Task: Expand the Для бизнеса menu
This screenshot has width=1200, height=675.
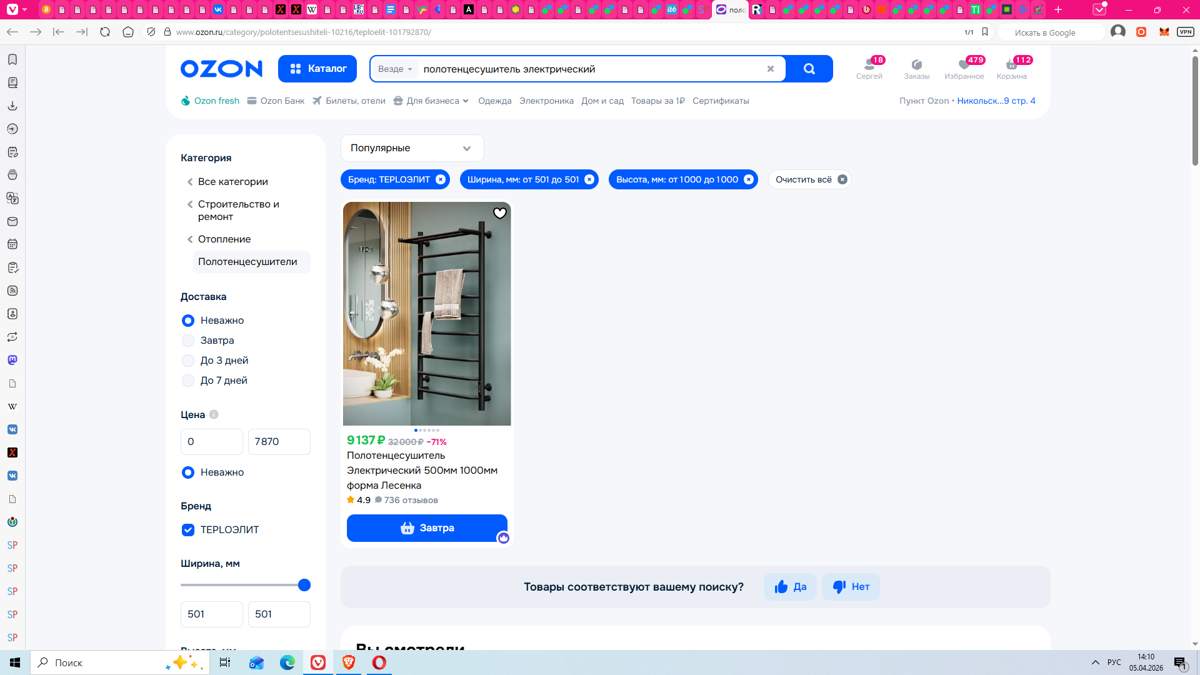Action: click(432, 101)
